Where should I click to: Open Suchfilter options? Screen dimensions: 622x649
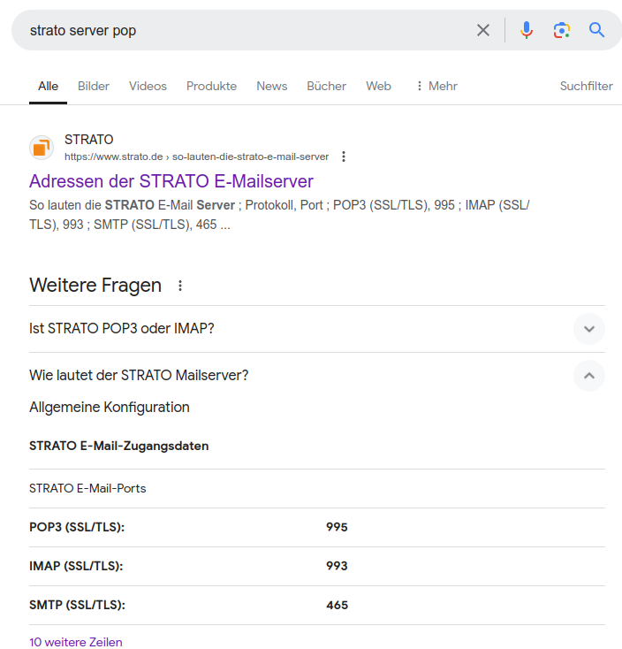pos(586,86)
